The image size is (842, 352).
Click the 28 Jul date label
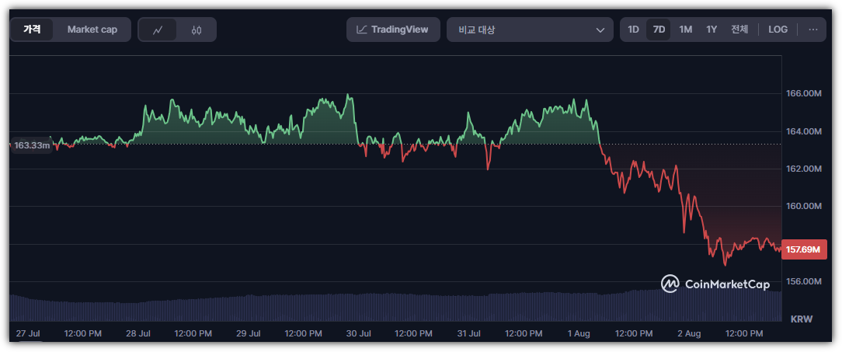pos(138,333)
